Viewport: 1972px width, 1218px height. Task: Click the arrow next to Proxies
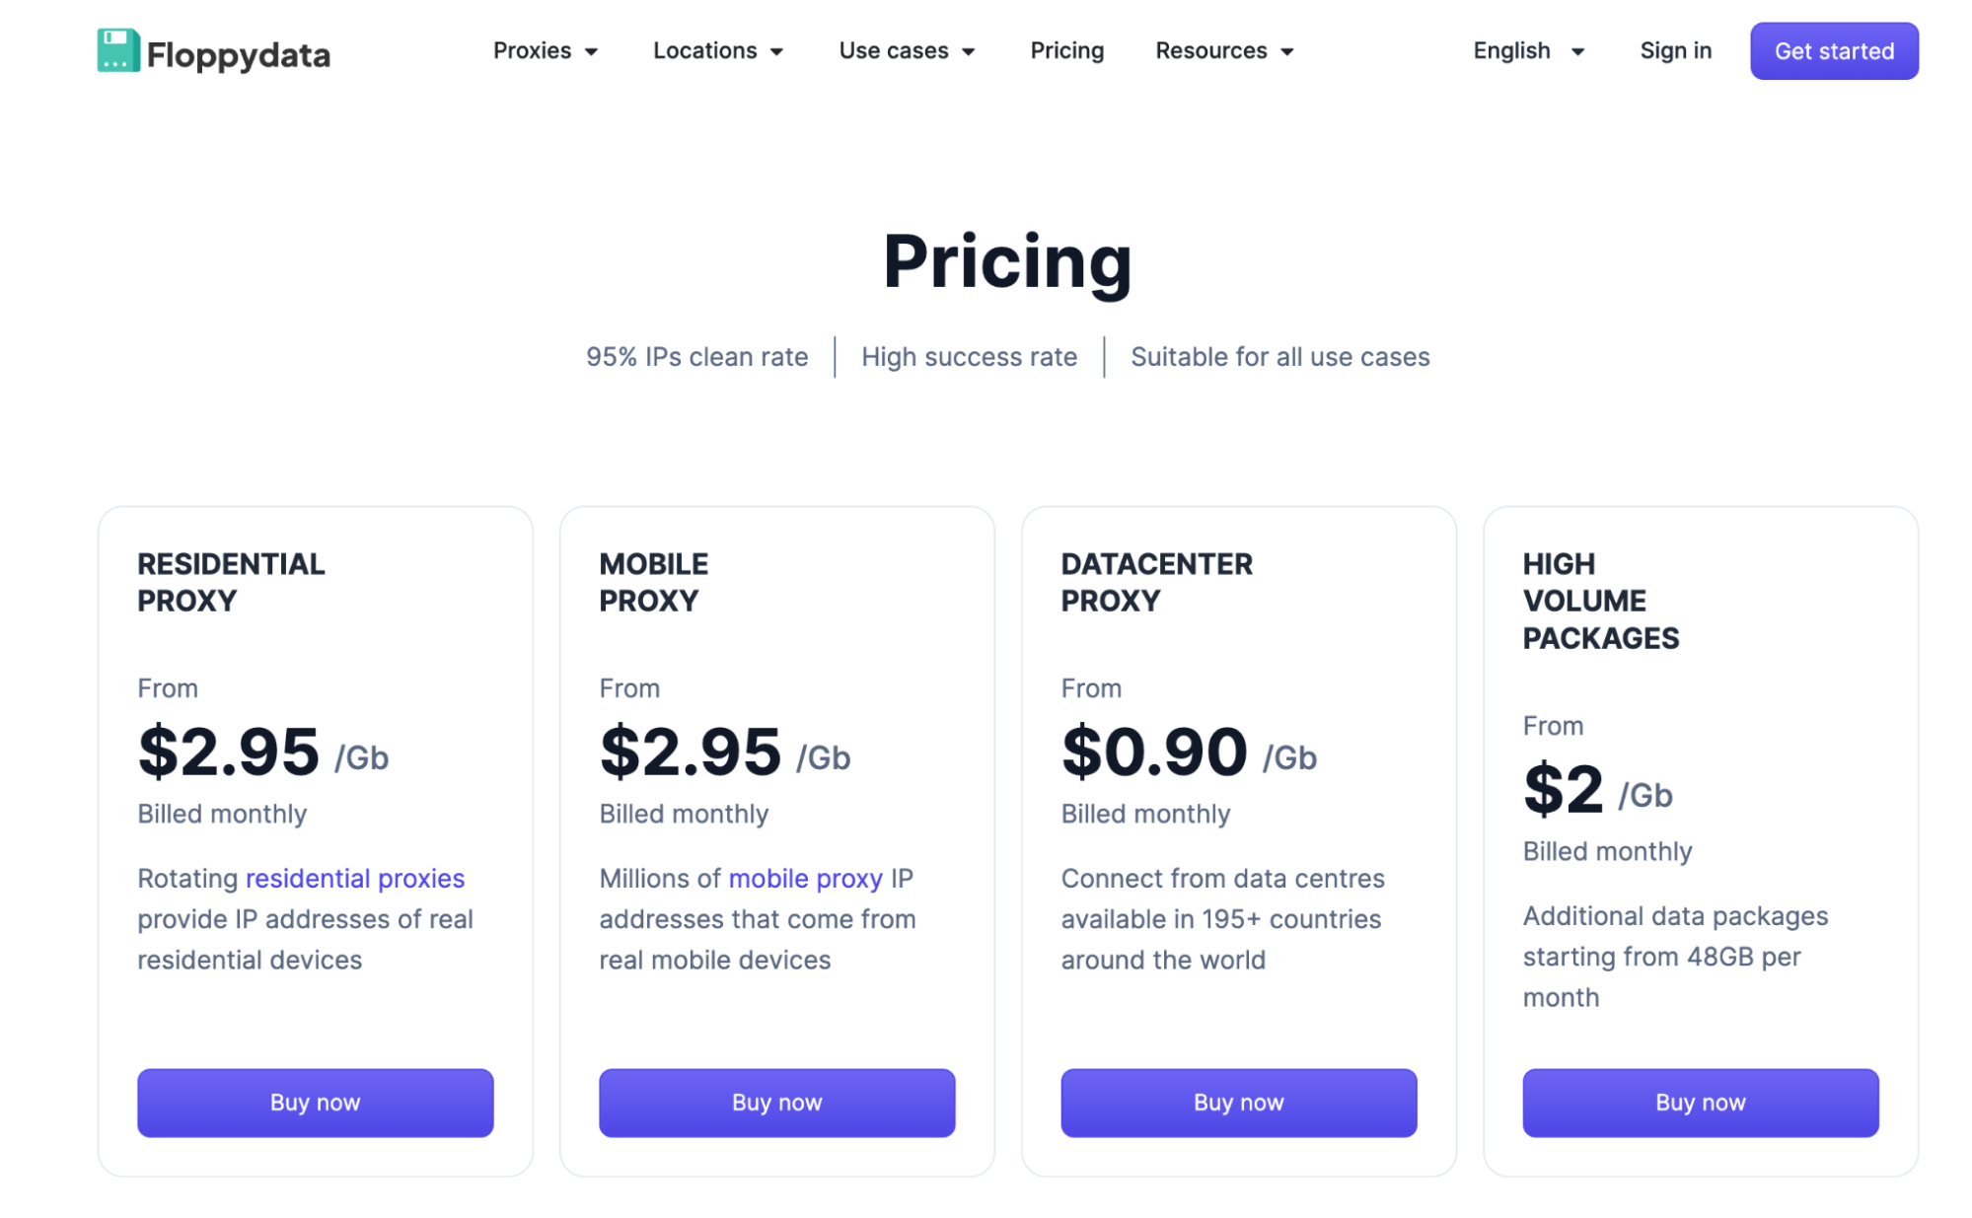(592, 52)
